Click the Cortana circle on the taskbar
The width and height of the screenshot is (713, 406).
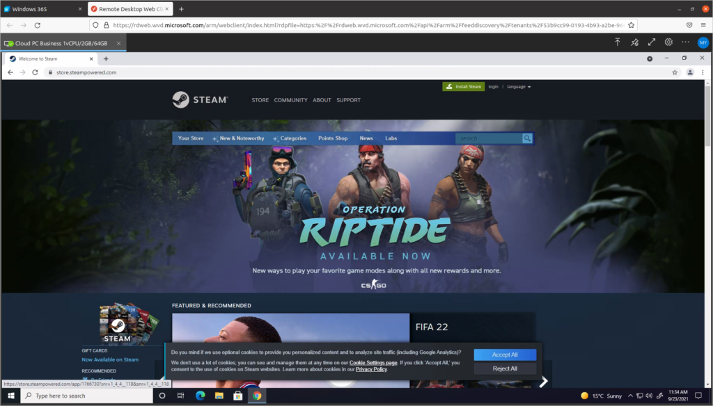(162, 396)
